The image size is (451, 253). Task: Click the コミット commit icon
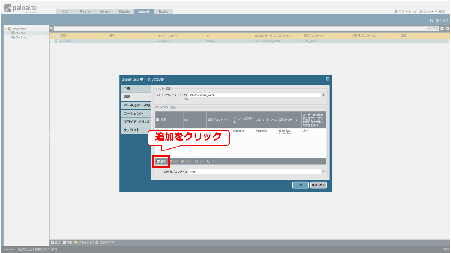coord(396,12)
